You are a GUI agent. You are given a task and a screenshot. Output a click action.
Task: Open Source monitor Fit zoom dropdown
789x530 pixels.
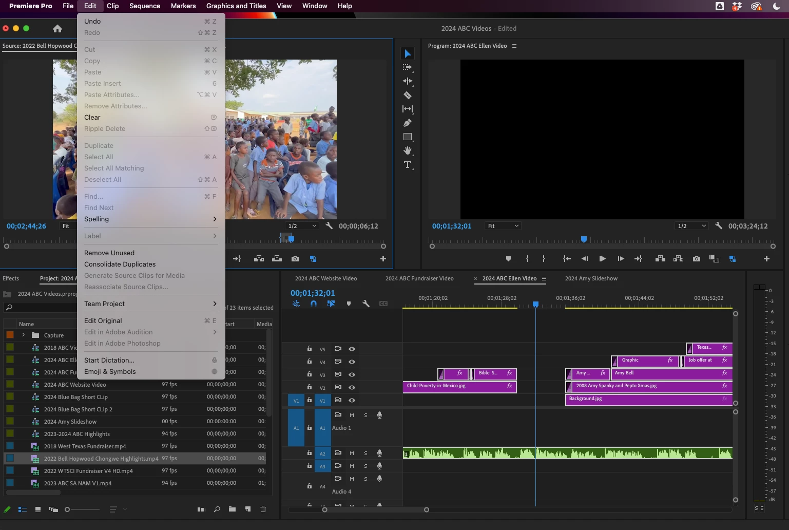coord(68,226)
